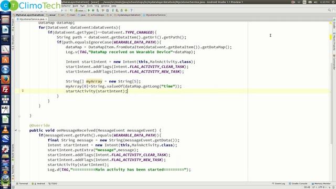This screenshot has height=189, width=336.
Task: Click the schoolsteps breadcrumb folder
Action: pyautogui.click(x=96, y=15)
